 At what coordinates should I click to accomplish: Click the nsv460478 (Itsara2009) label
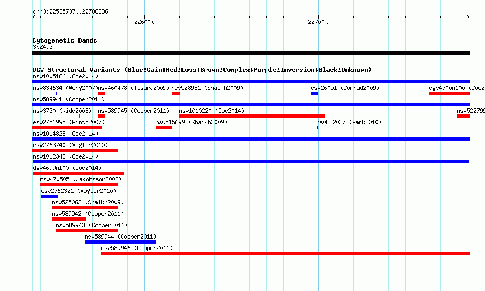(134, 88)
